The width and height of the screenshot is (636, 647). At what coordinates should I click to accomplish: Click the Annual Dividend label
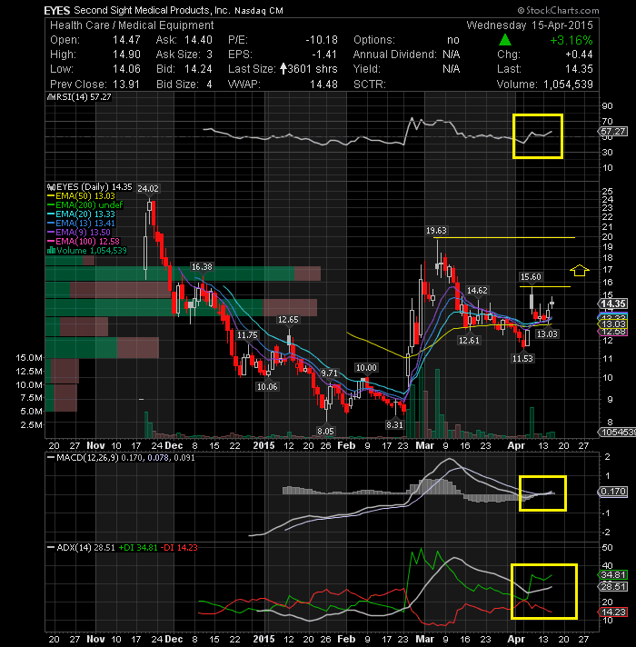point(394,55)
